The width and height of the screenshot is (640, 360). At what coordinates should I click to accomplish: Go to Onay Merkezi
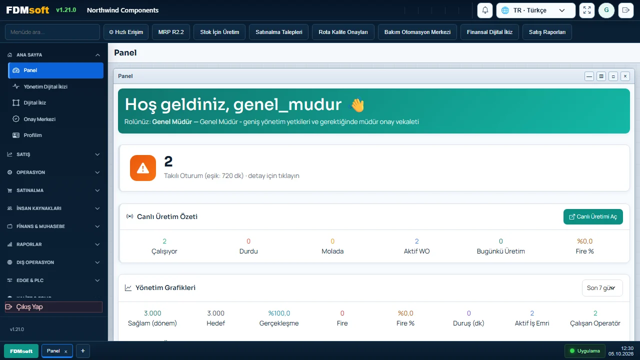(56, 119)
